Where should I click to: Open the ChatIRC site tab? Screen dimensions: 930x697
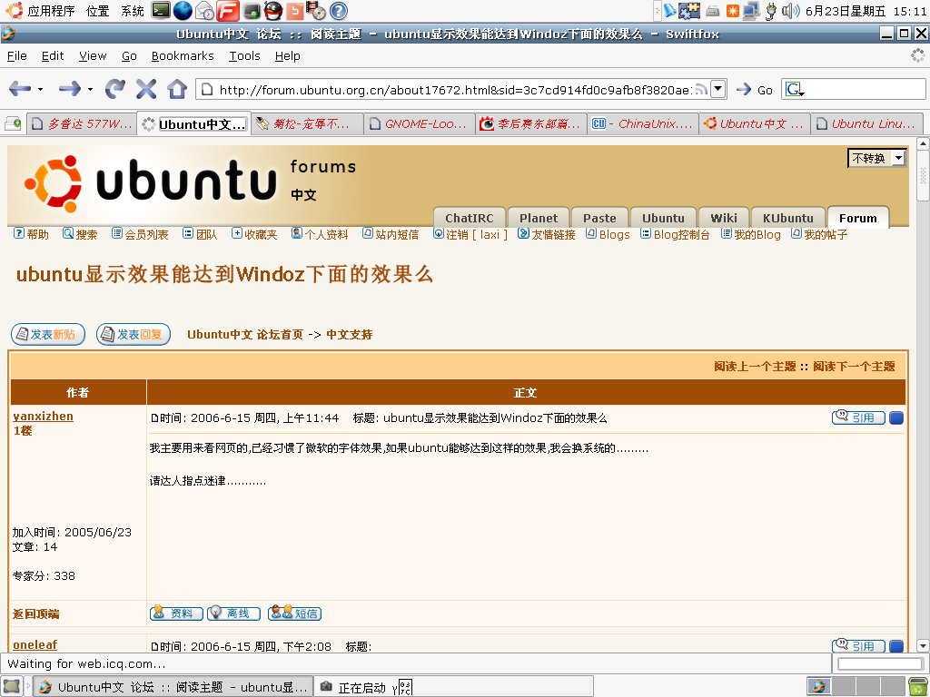(470, 218)
